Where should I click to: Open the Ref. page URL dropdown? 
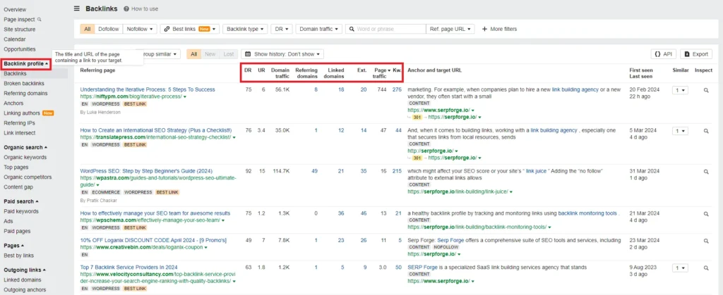pos(450,29)
